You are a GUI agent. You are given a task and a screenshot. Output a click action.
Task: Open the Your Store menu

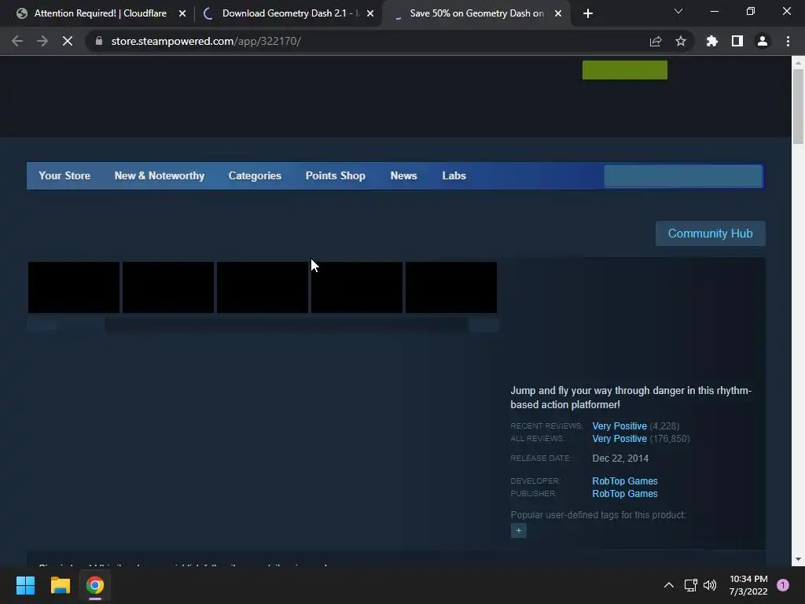[64, 175]
